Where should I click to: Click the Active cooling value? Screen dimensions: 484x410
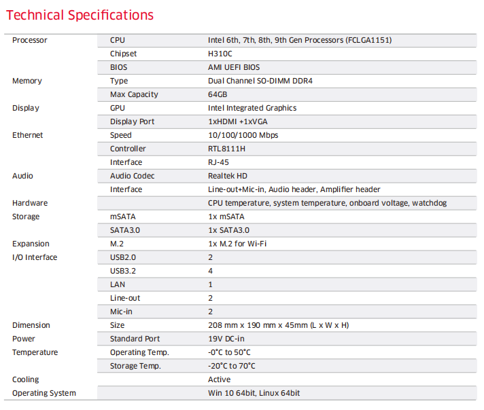pos(219,379)
